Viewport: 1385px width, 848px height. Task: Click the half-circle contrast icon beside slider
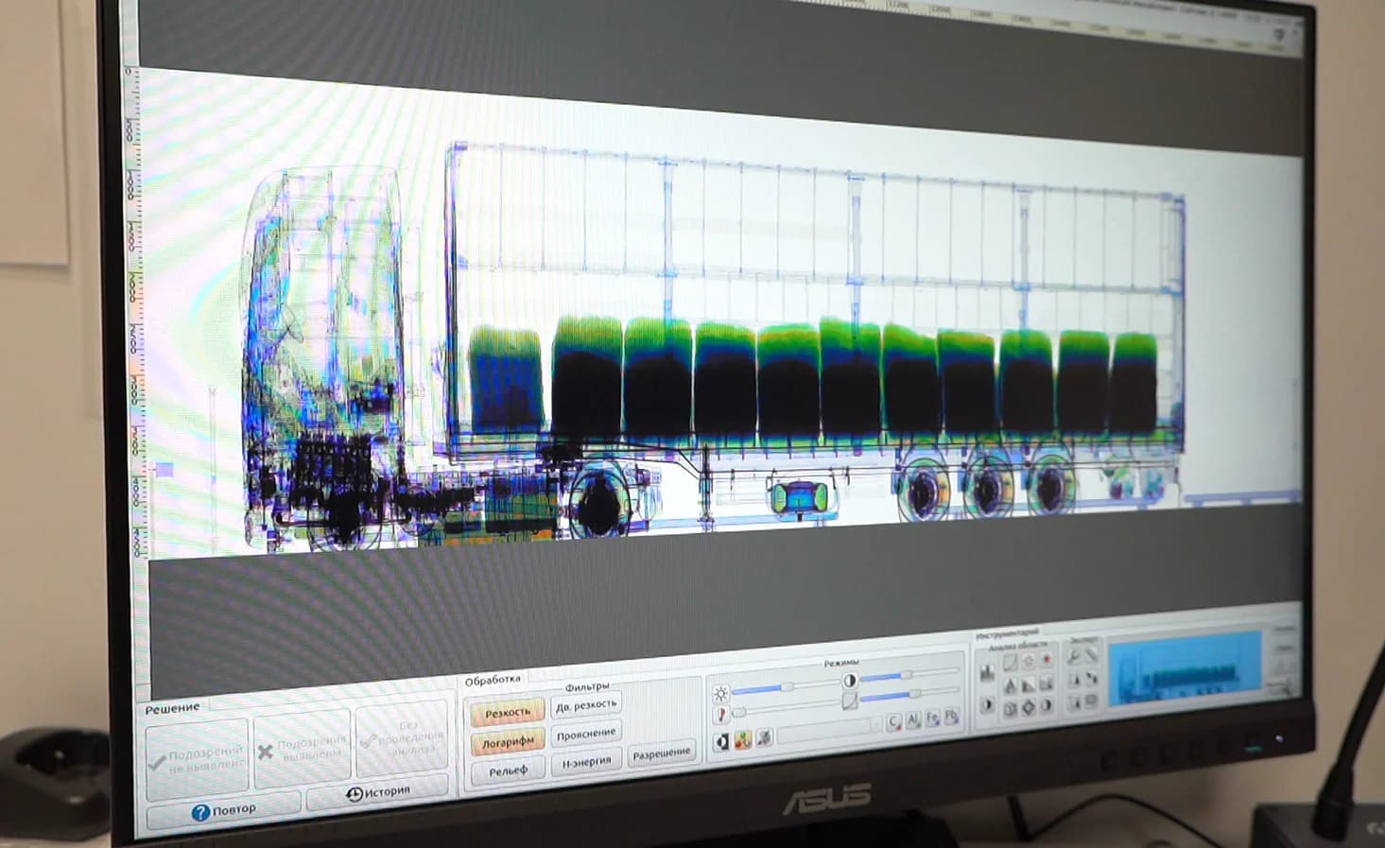click(x=849, y=680)
